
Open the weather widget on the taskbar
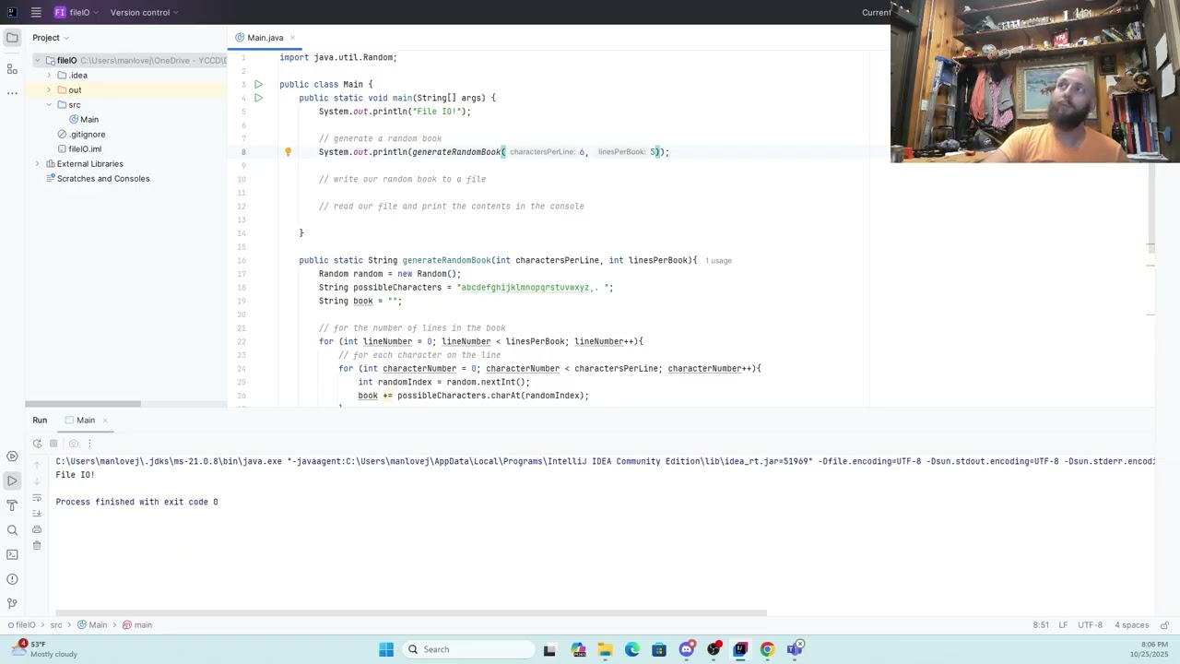coord(46,649)
